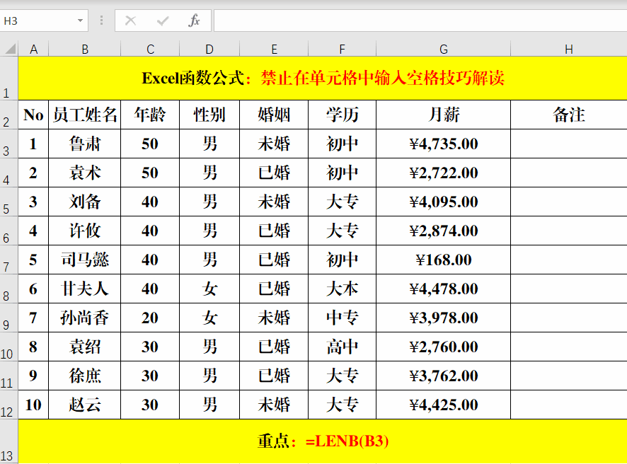The height and width of the screenshot is (464, 627).
Task: Click inside the formula bar input
Action: pyautogui.click(x=420, y=21)
